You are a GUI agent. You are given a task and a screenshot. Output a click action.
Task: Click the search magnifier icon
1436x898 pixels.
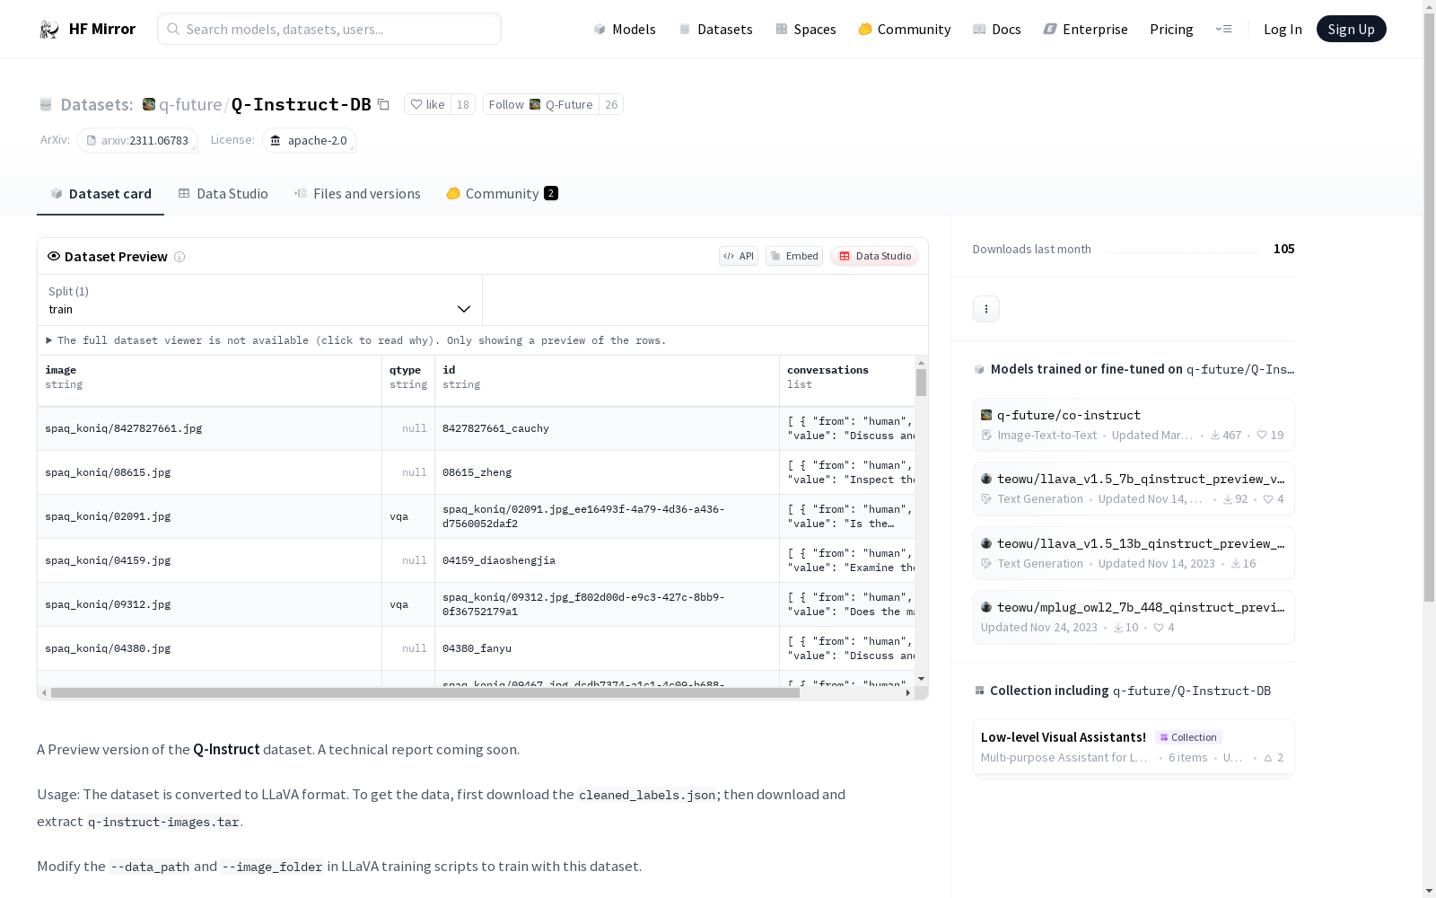click(x=173, y=29)
